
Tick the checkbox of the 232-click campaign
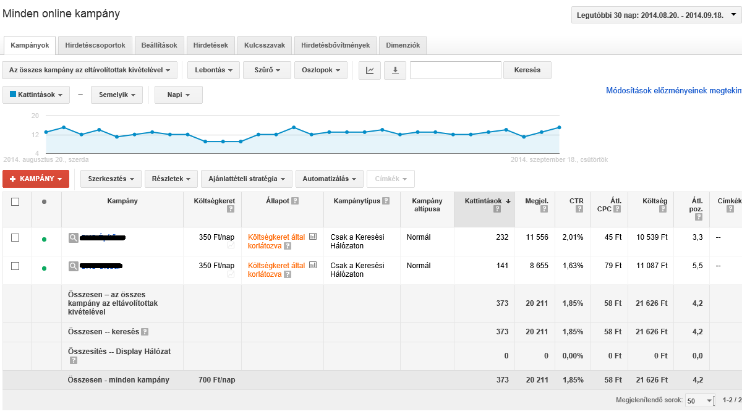pyautogui.click(x=15, y=237)
